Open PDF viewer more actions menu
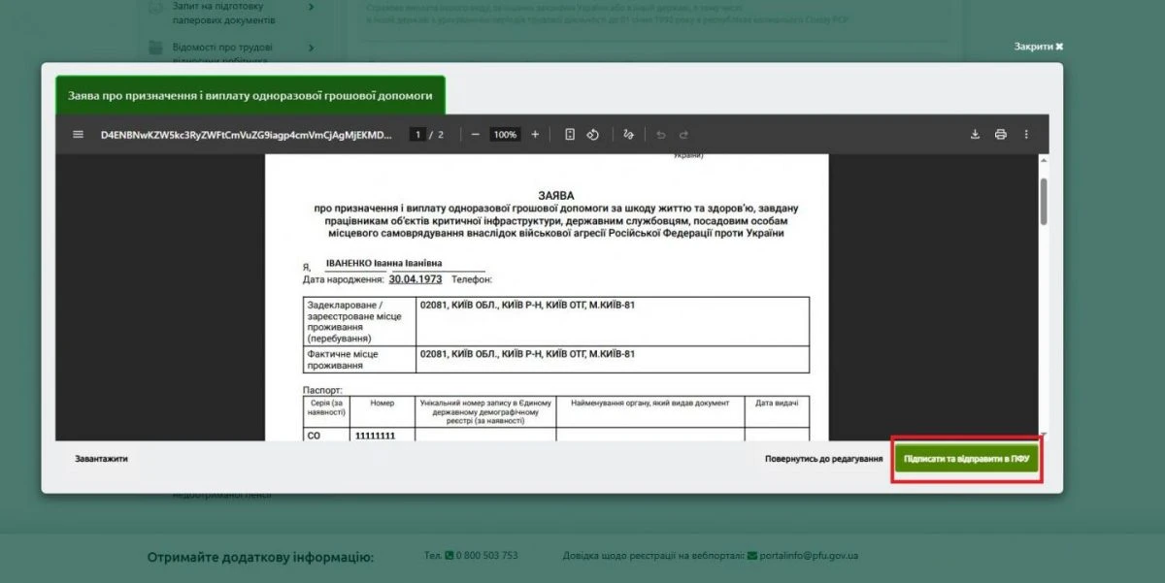 [1026, 135]
